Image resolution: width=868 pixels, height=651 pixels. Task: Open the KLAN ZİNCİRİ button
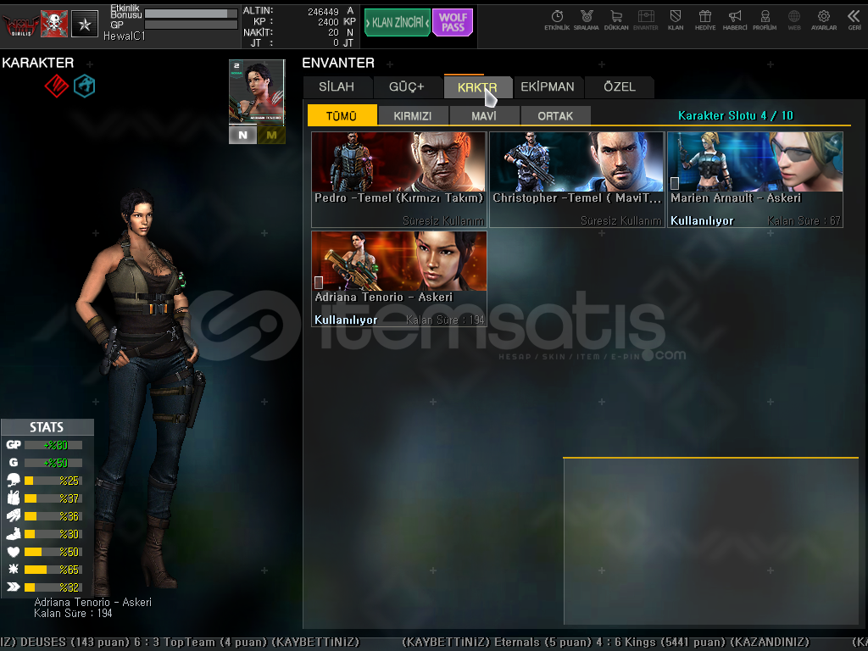point(398,22)
